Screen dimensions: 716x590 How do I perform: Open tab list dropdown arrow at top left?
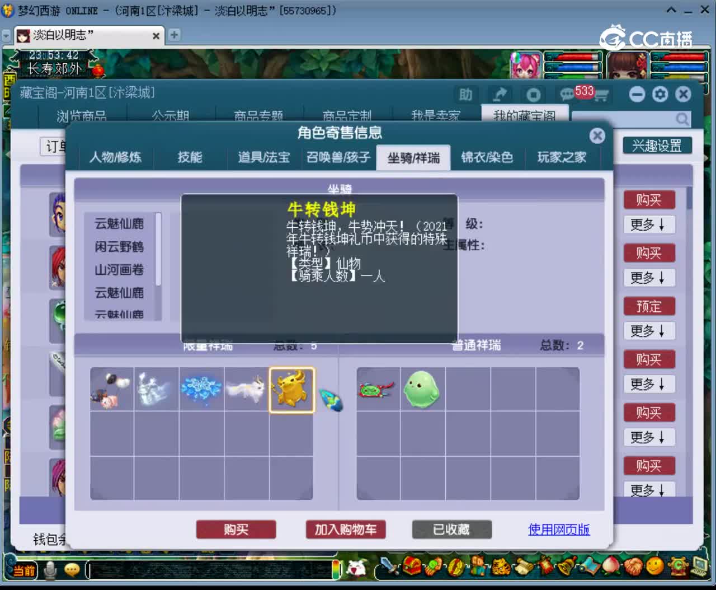[7, 36]
